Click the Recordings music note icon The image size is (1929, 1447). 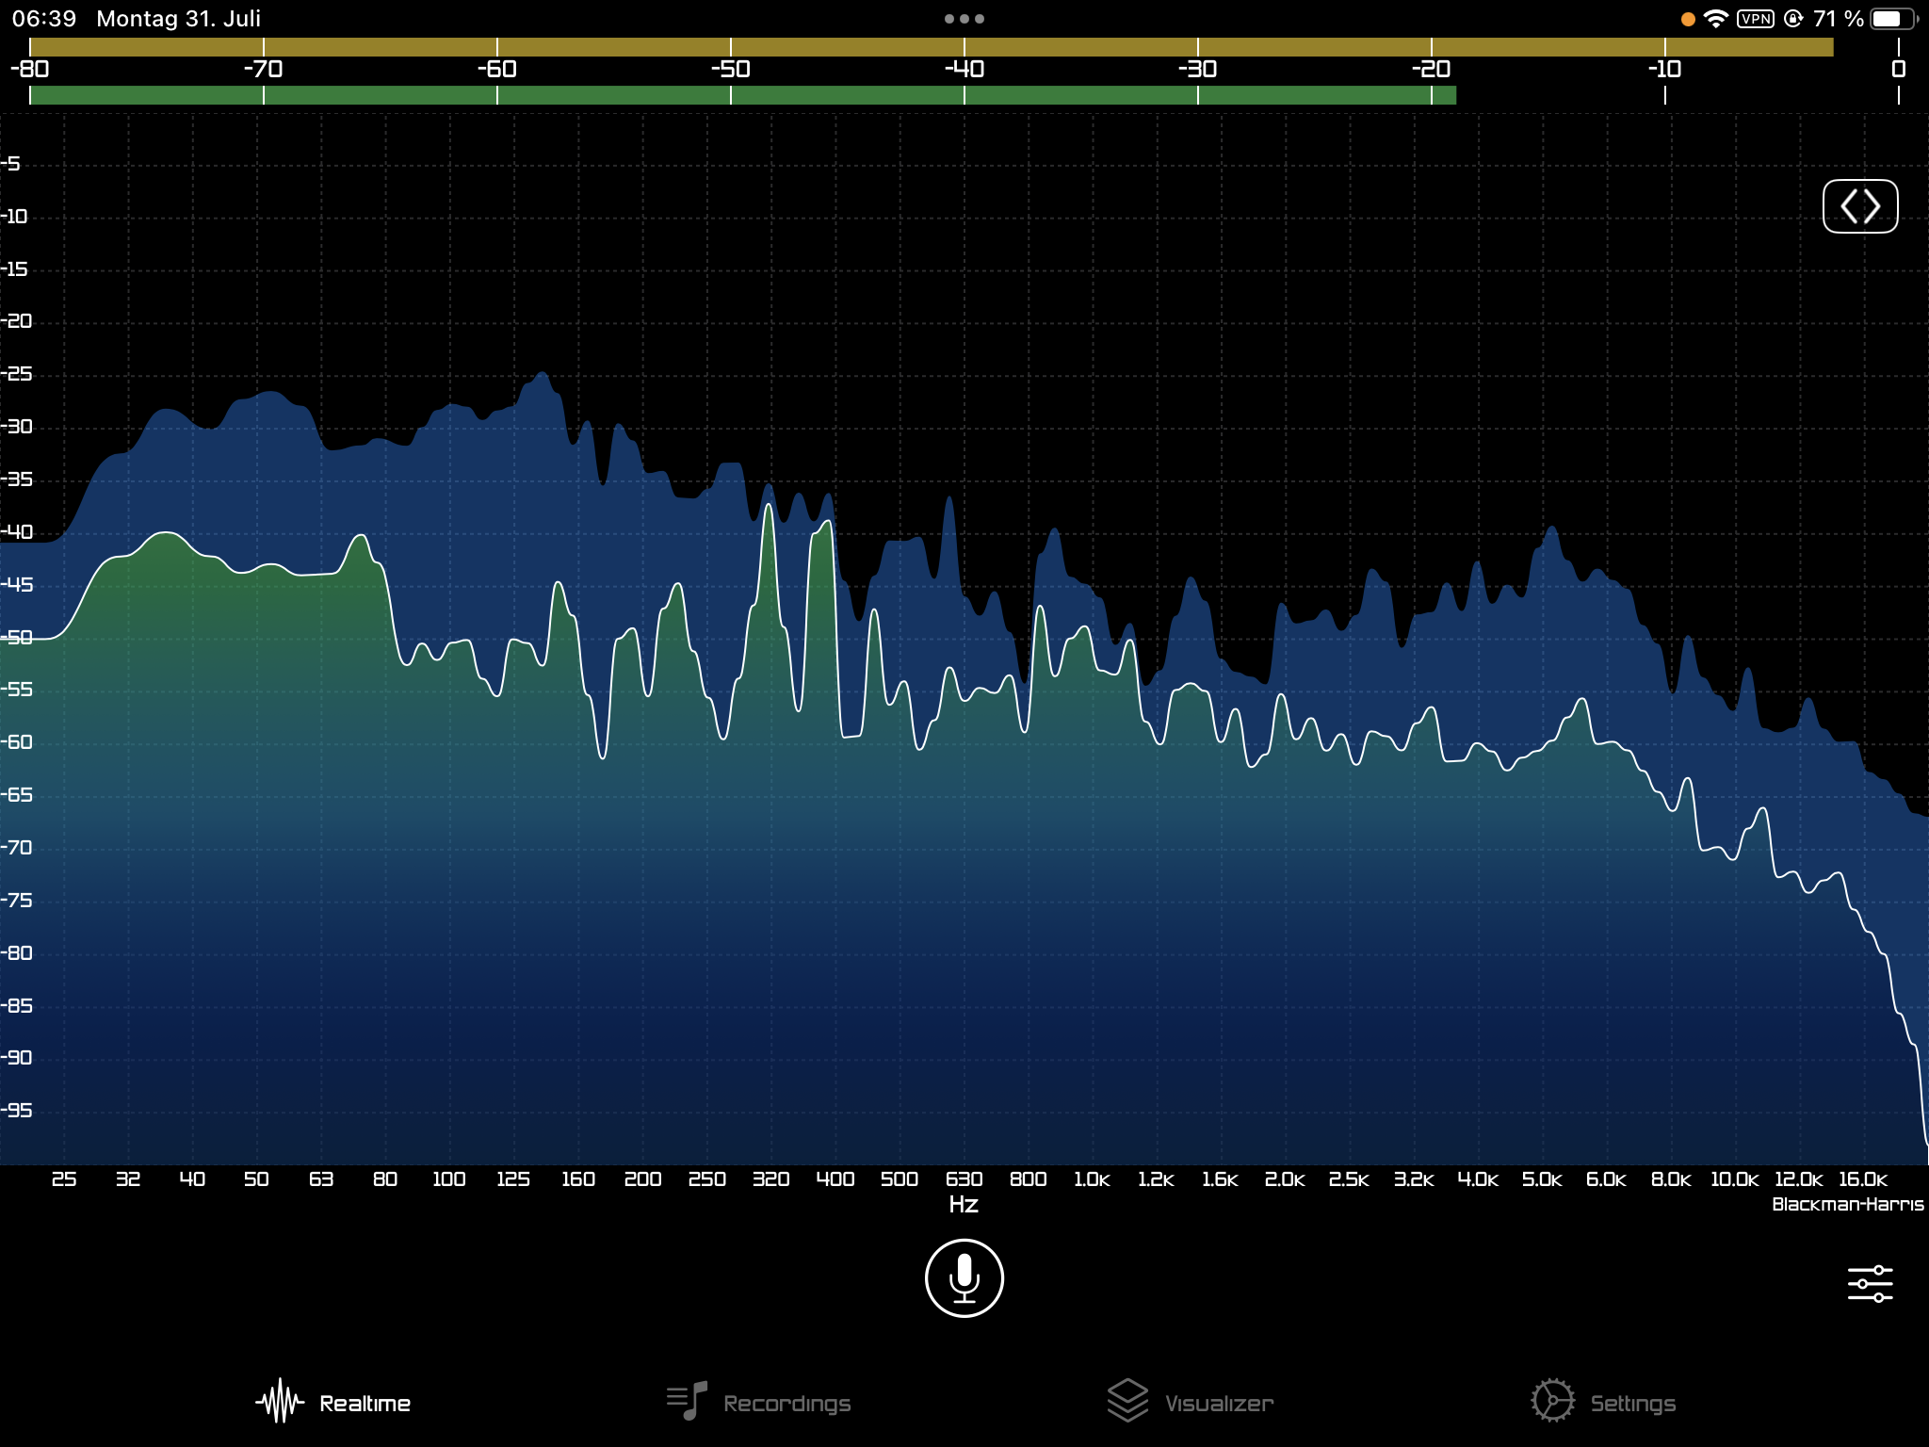point(687,1401)
